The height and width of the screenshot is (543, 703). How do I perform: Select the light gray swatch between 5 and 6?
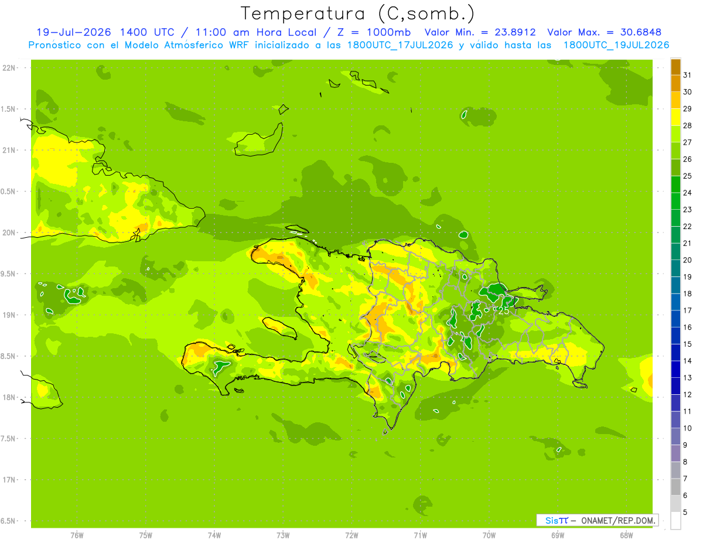pyautogui.click(x=675, y=504)
